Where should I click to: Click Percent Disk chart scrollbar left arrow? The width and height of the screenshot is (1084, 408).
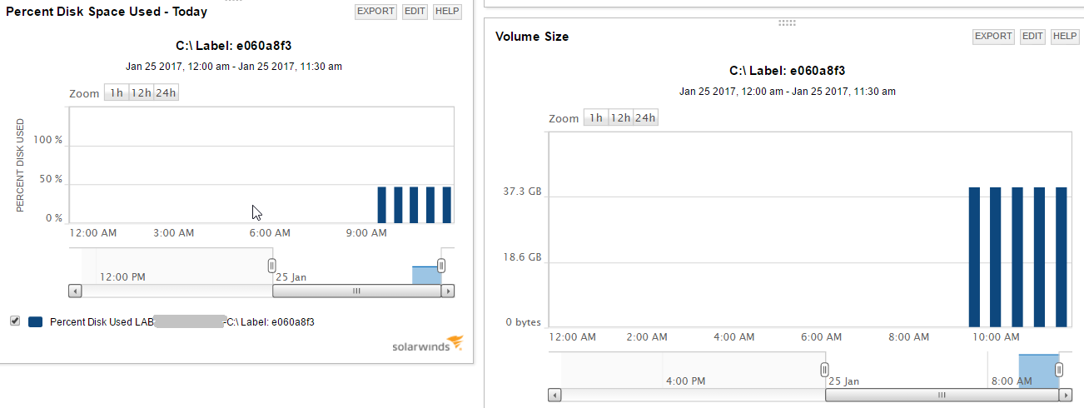[x=75, y=291]
